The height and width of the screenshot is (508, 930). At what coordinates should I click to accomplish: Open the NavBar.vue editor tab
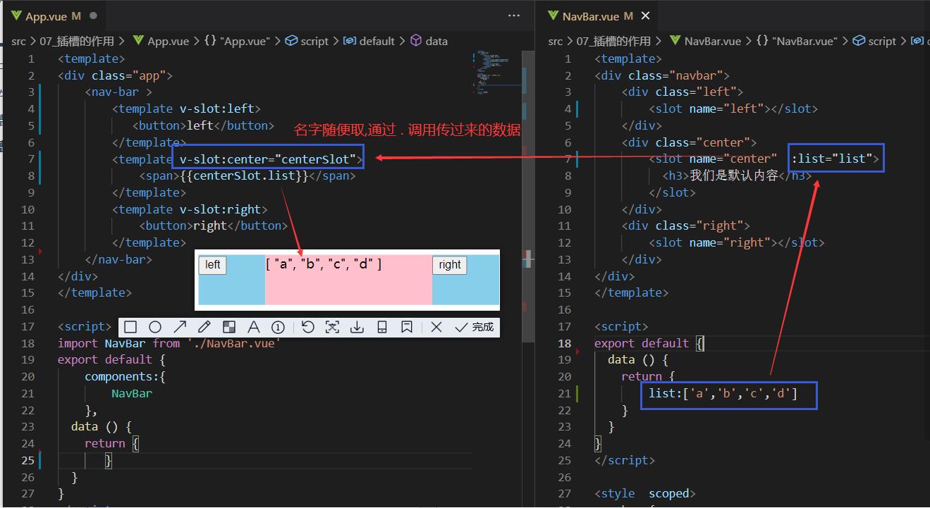(x=598, y=16)
